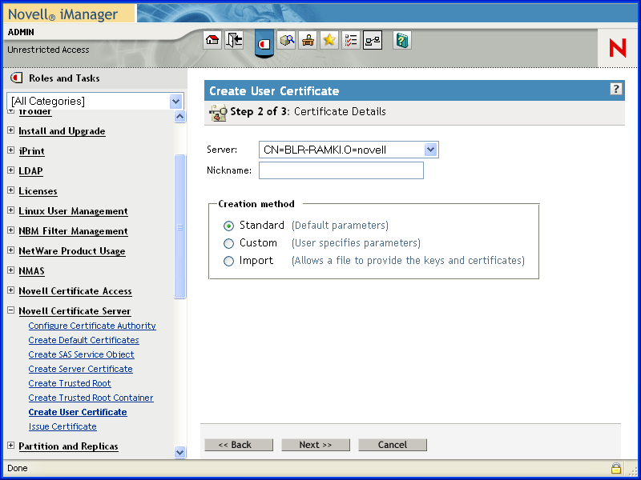
Task: Open Create Default Certificates task
Action: coord(84,340)
